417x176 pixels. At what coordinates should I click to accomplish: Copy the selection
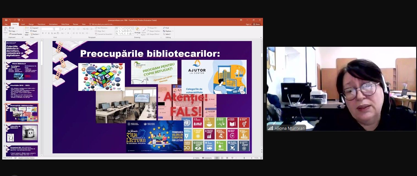click(12, 31)
